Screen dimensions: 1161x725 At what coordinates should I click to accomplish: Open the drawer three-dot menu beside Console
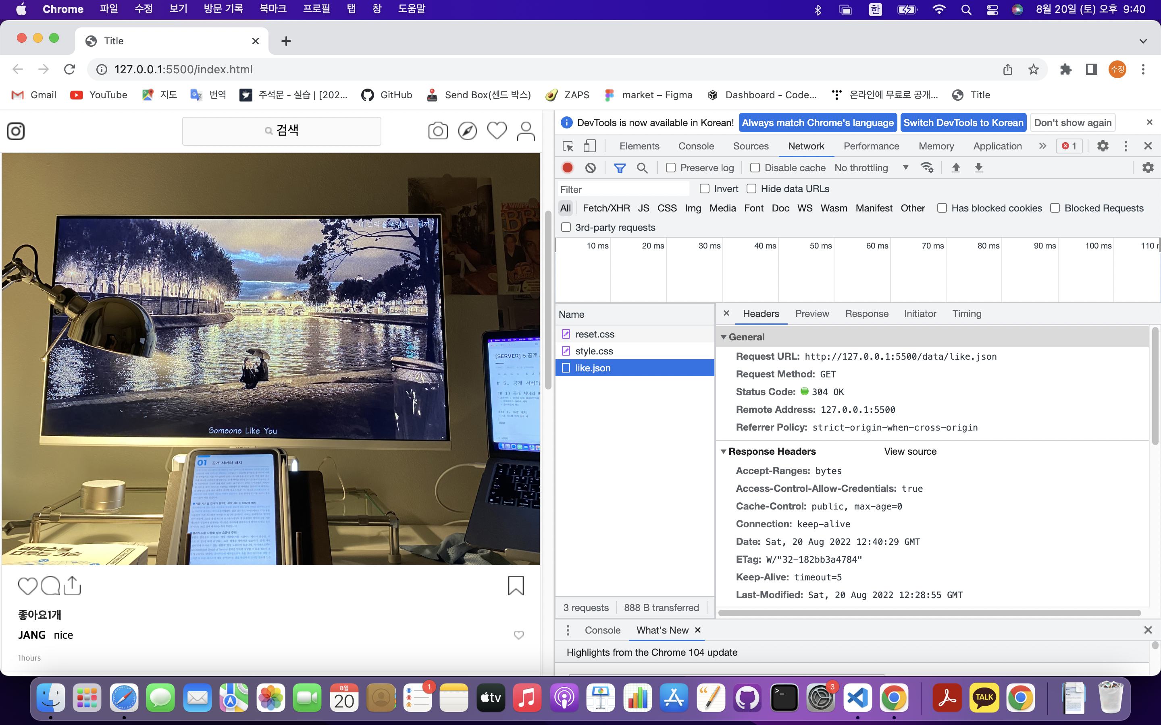[568, 630]
